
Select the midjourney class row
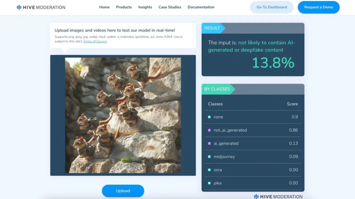pyautogui.click(x=253, y=157)
